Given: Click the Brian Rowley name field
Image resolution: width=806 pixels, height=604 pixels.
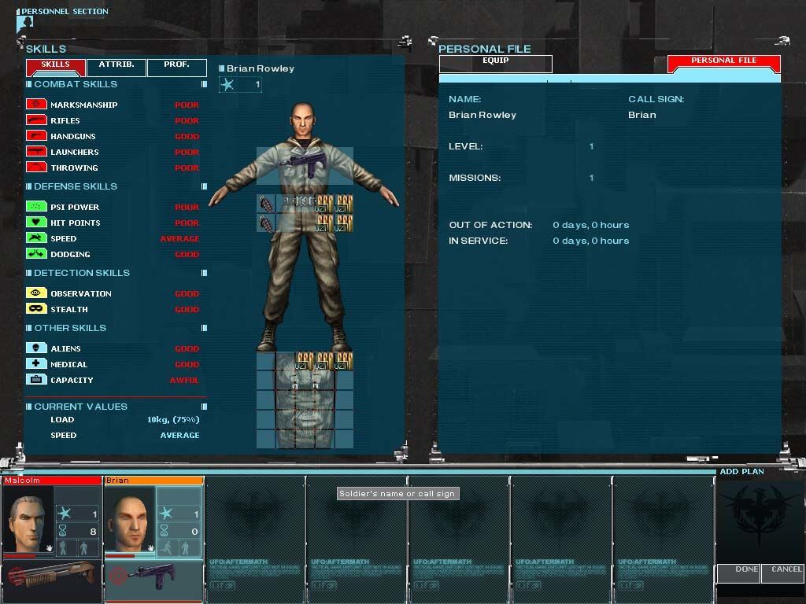Looking at the screenshot, I should 482,115.
